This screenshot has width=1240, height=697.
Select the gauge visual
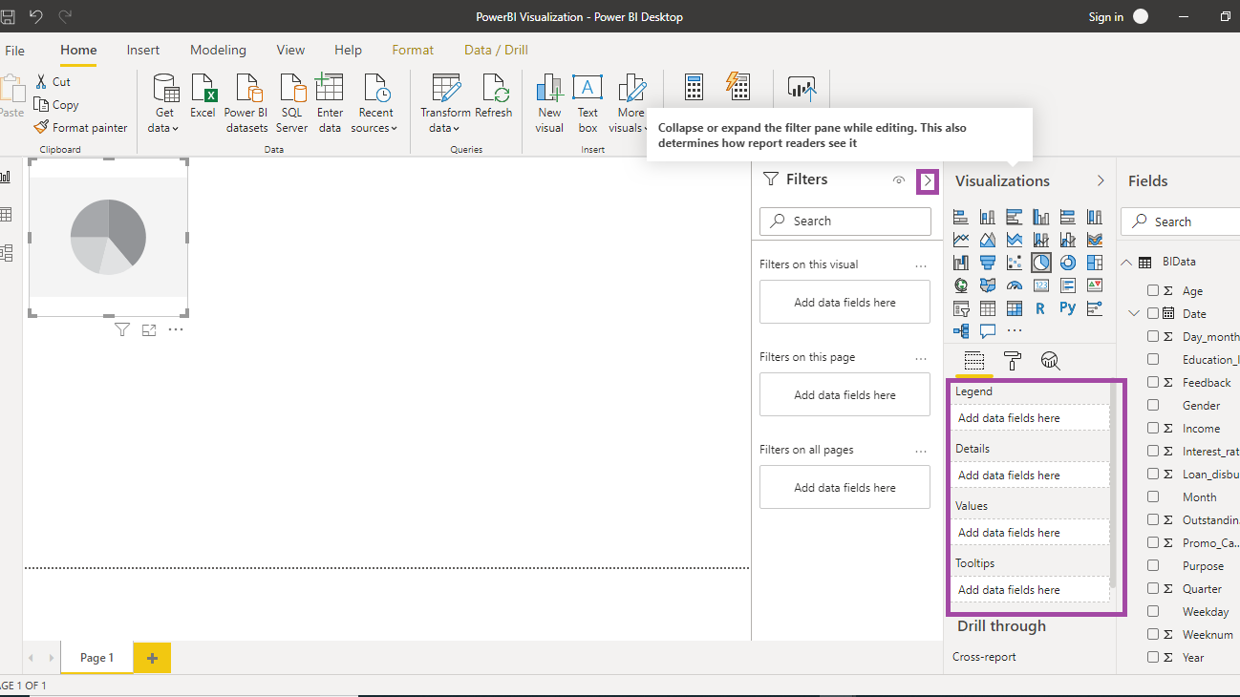(x=1015, y=285)
